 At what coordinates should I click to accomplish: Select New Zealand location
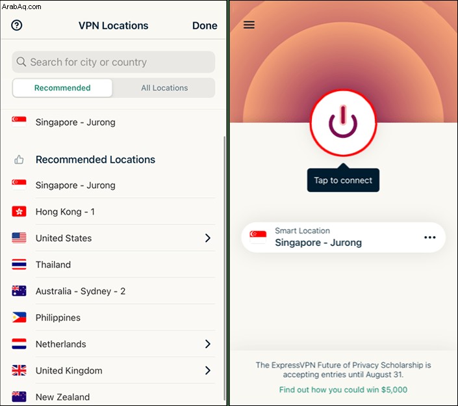click(113, 397)
